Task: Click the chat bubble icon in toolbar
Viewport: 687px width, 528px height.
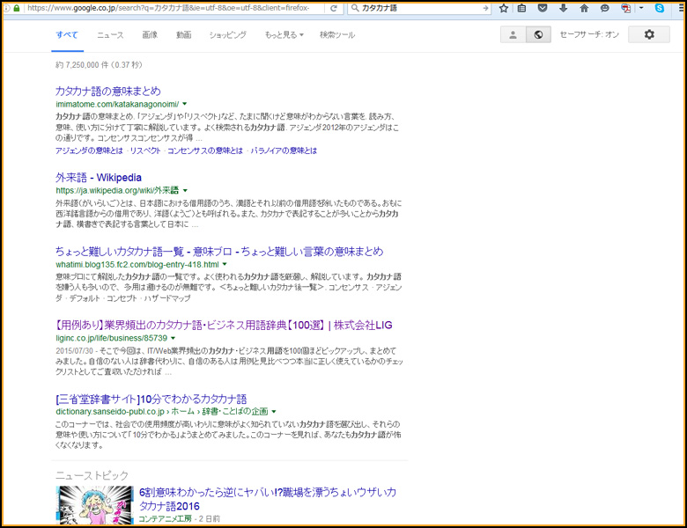Action: (604, 8)
